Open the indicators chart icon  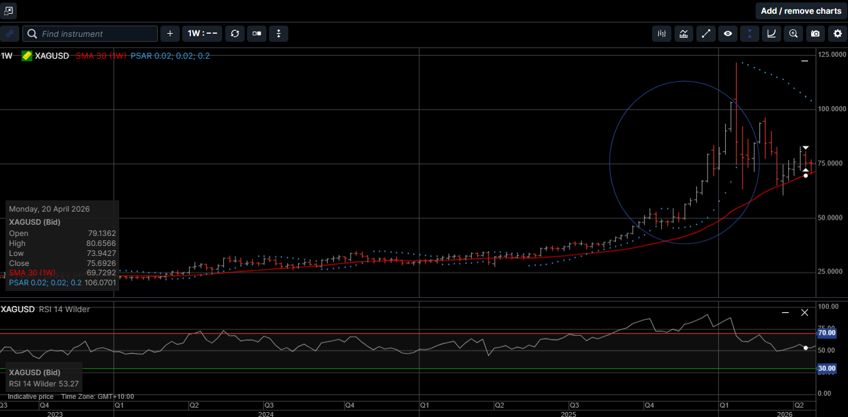pos(684,34)
